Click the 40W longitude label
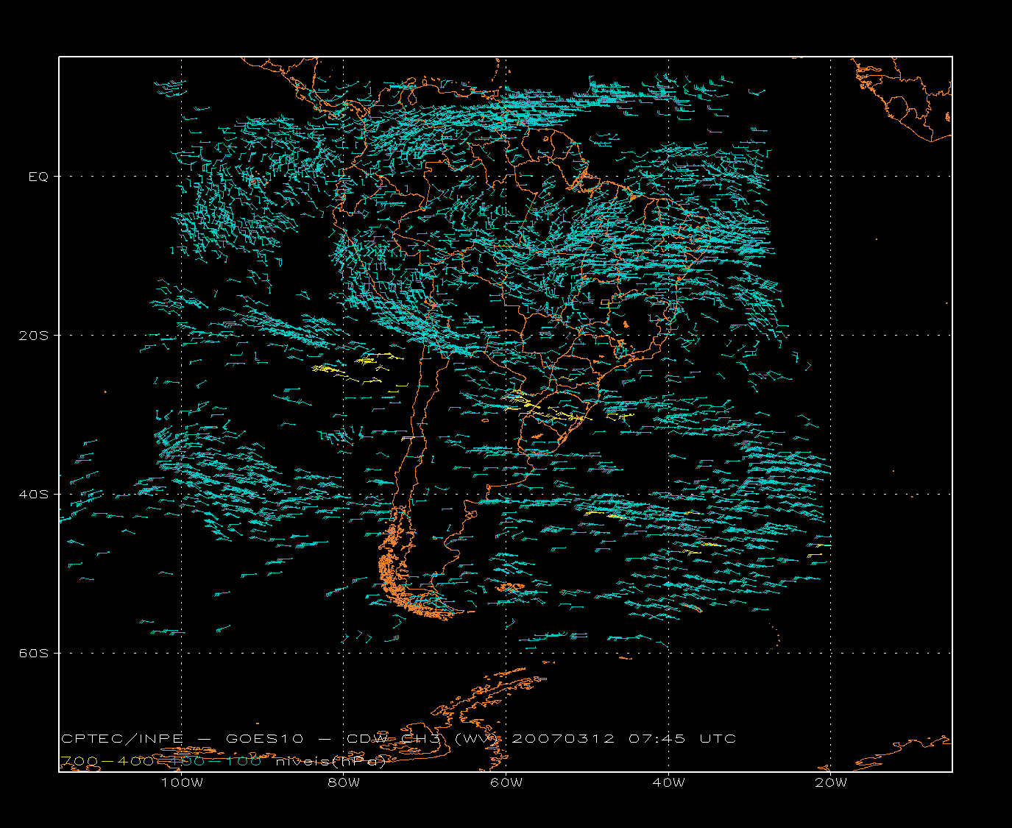Image resolution: width=1012 pixels, height=828 pixels. (x=668, y=782)
